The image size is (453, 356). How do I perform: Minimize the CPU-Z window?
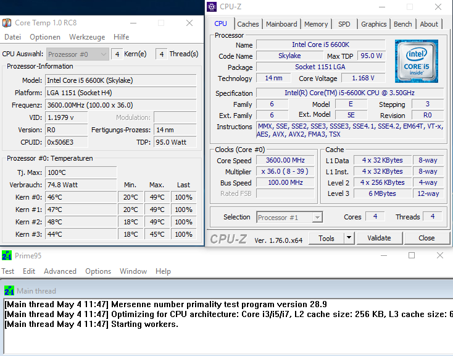tap(382, 7)
